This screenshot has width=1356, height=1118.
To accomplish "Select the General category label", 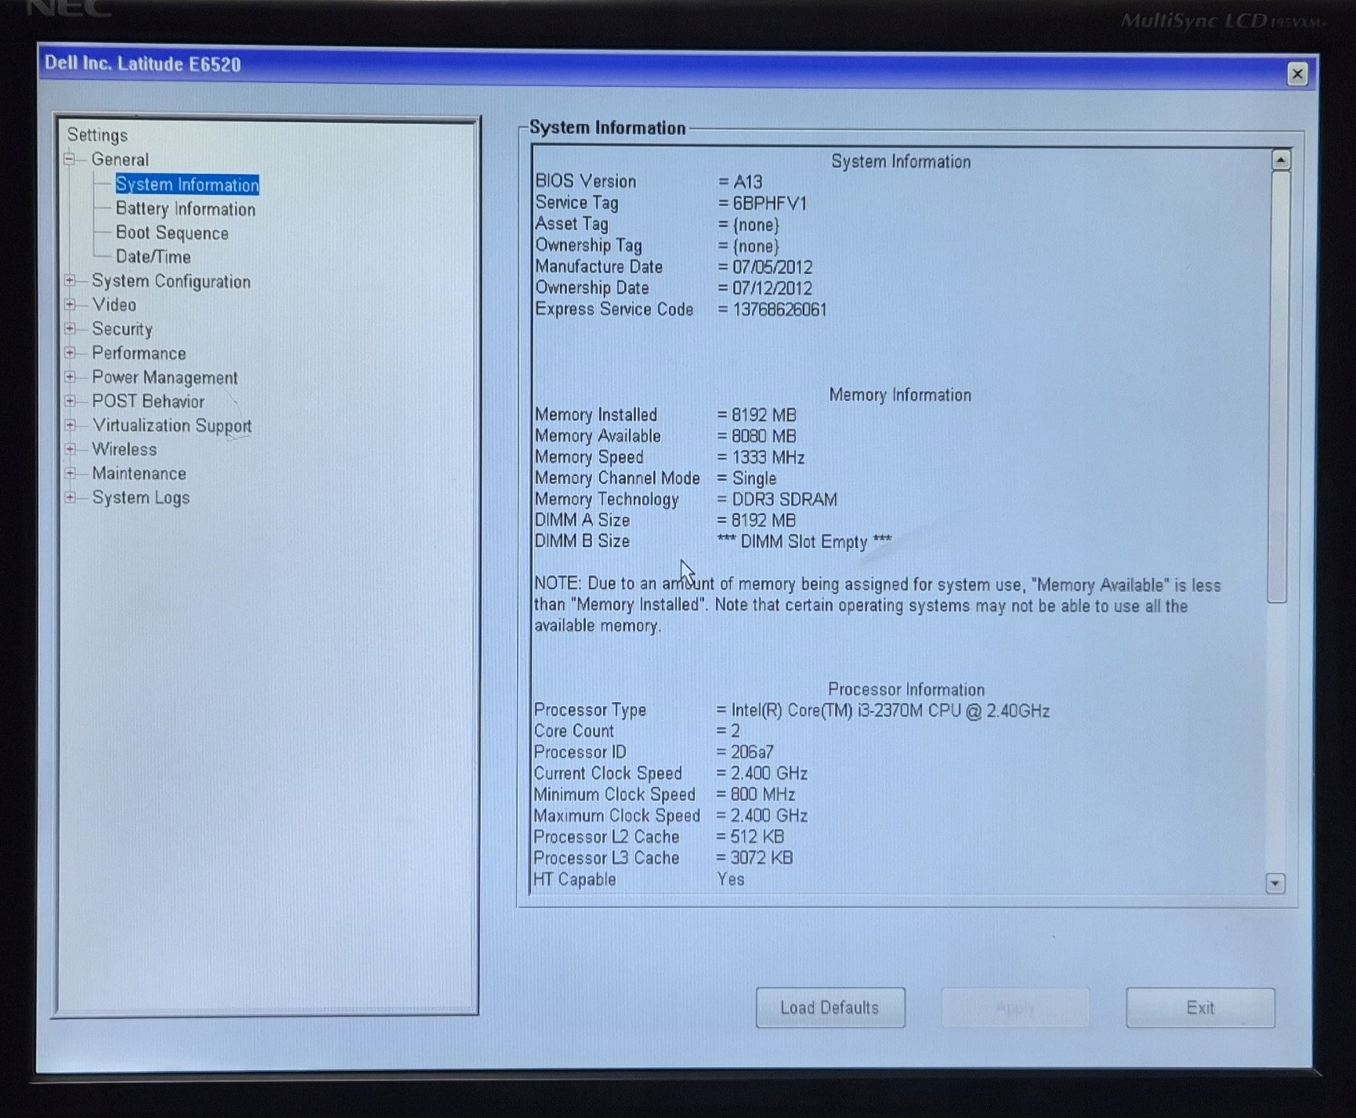I will (120, 160).
